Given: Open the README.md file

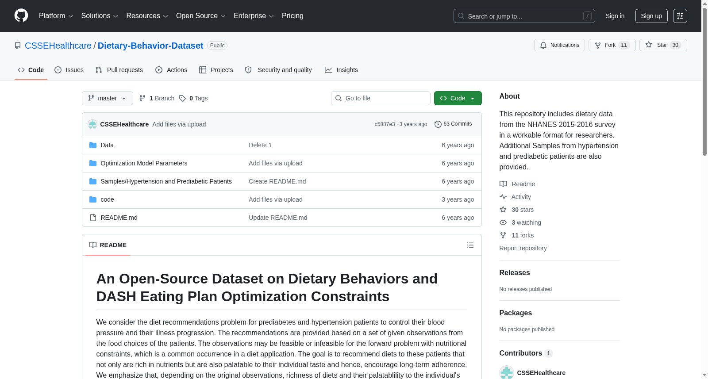Looking at the screenshot, I should pos(119,218).
